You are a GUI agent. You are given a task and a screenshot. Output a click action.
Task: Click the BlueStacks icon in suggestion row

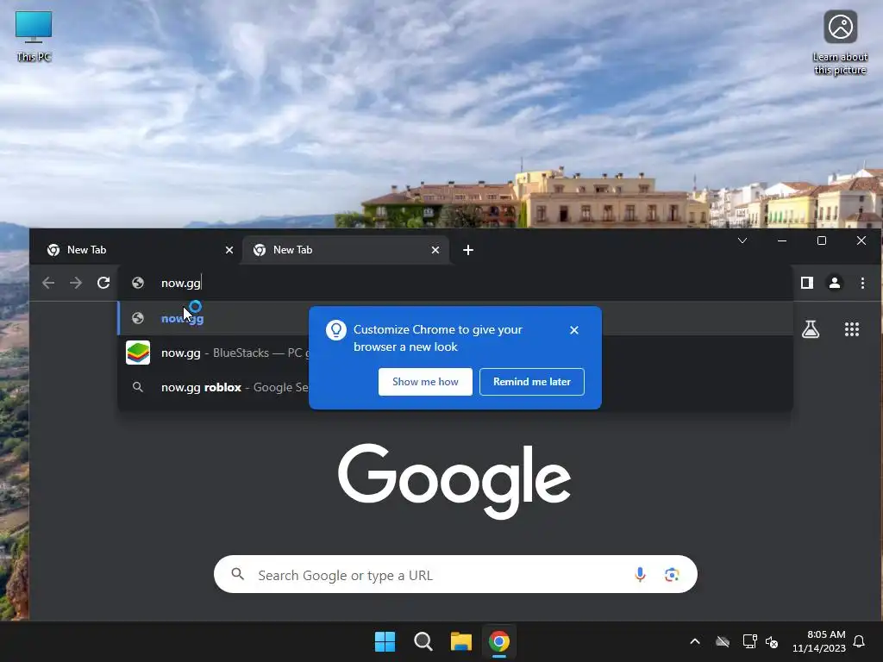point(138,353)
